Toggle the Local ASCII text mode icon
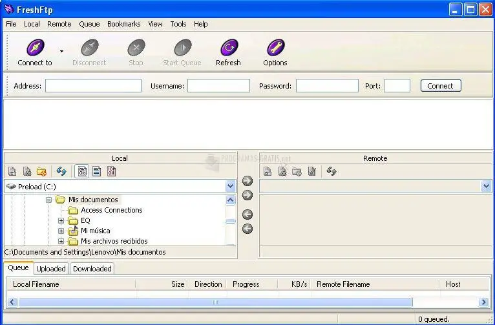The image size is (495, 325). 96,171
